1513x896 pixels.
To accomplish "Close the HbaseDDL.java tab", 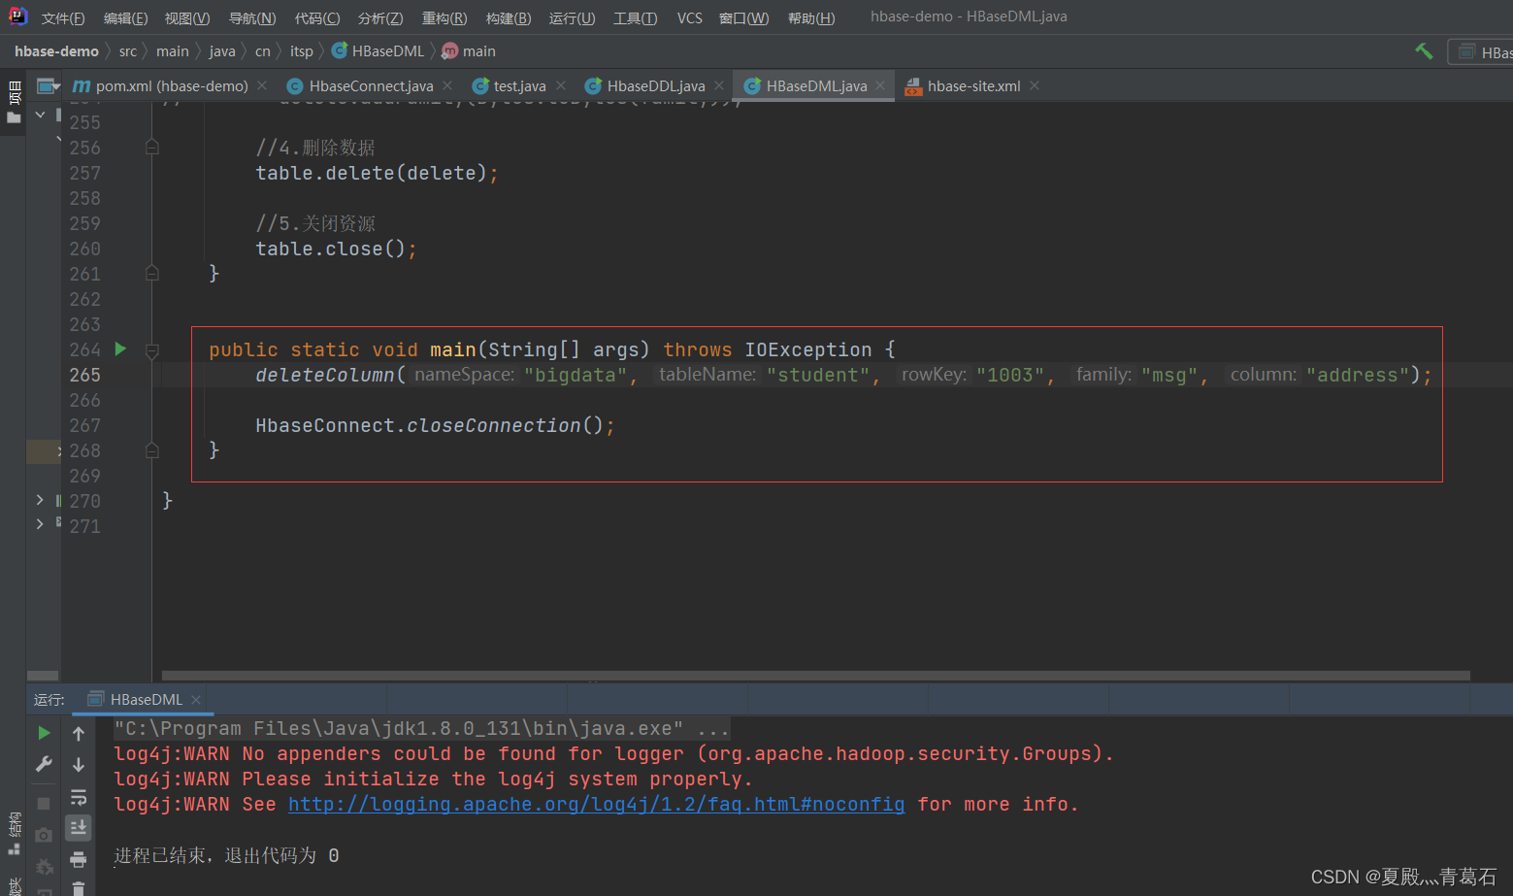I will [719, 85].
